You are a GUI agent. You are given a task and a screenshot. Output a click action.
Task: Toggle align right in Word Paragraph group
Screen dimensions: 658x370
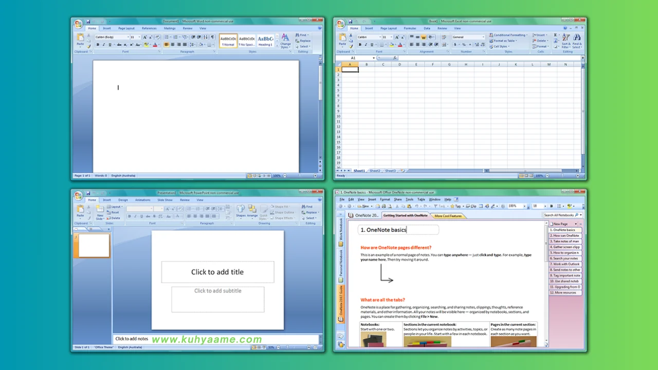179,45
